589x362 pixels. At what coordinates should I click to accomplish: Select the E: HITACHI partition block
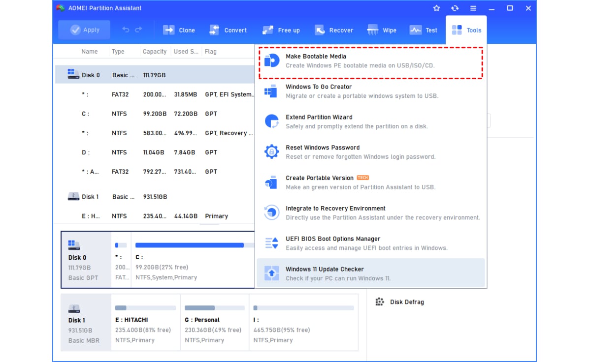tap(146, 323)
